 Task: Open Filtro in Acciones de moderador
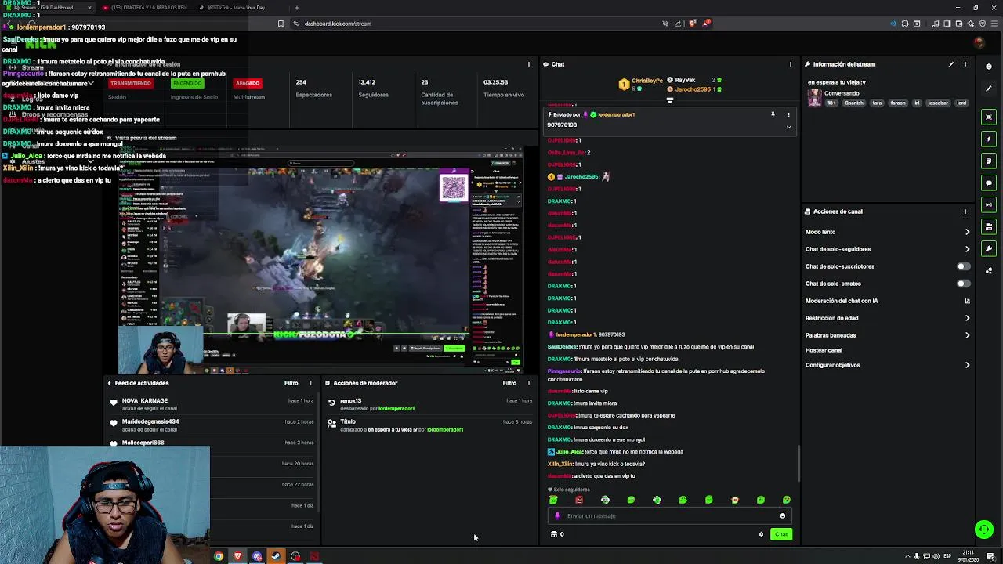pyautogui.click(x=509, y=383)
